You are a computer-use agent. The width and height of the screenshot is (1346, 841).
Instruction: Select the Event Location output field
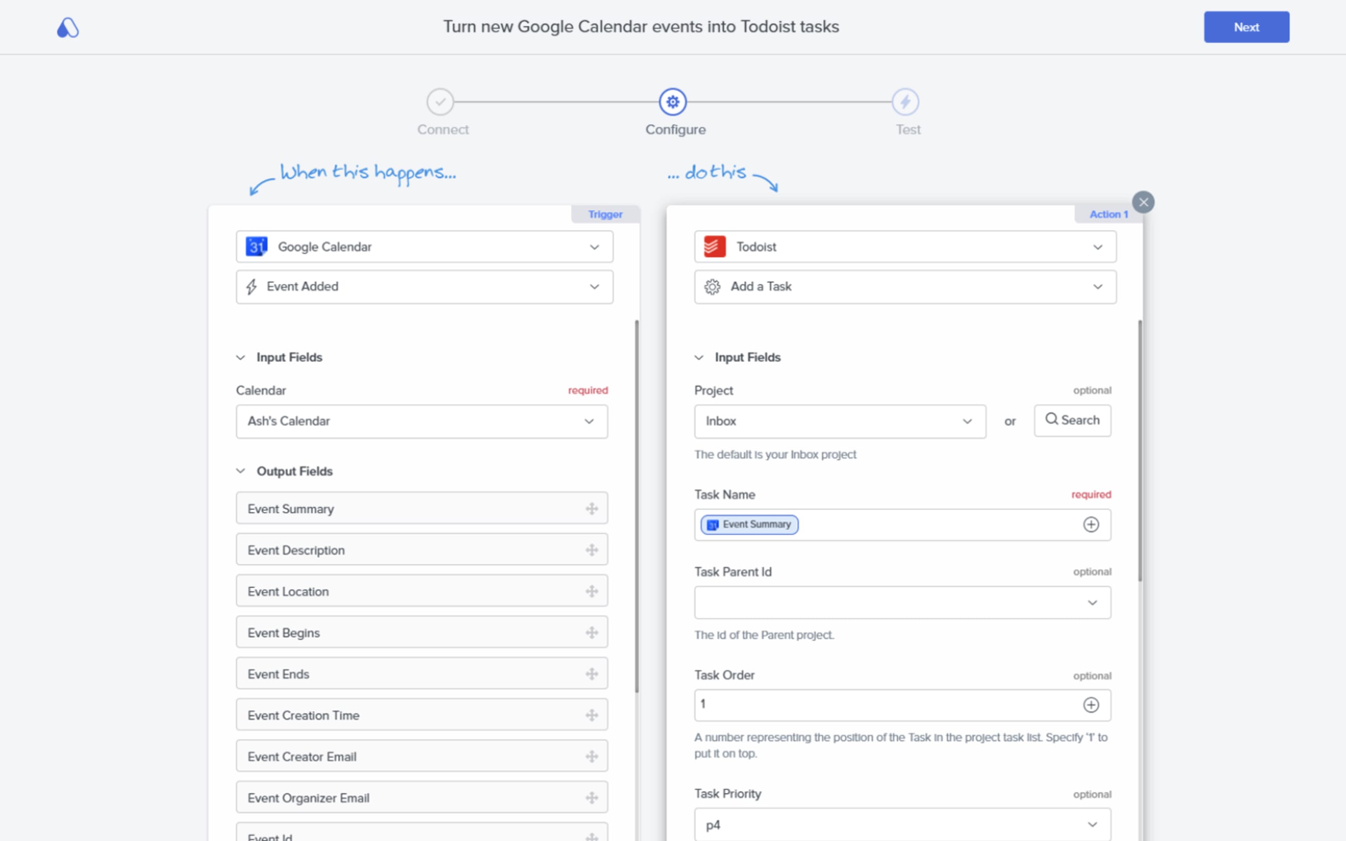422,591
